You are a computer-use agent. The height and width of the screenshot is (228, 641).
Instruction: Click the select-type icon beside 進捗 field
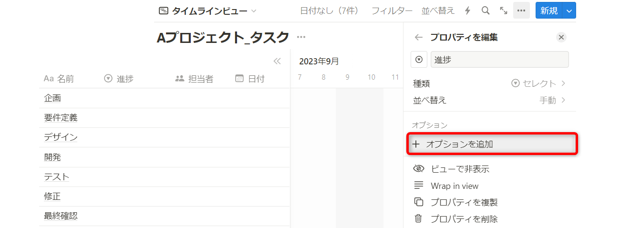pyautogui.click(x=419, y=60)
